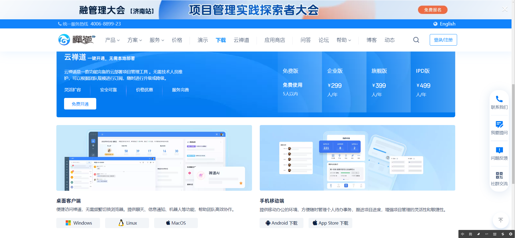Toggle the 中 input mode in IME bar
Viewport: 515px width, 238px height.
462,234
